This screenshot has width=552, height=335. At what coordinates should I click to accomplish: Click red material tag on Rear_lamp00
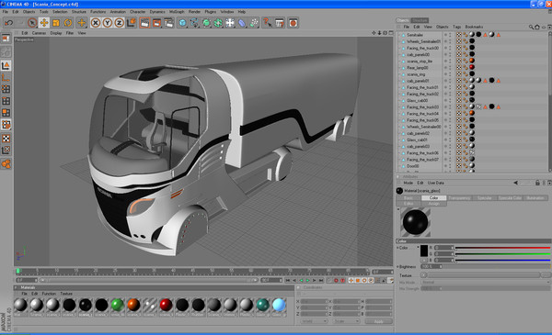pos(472,67)
